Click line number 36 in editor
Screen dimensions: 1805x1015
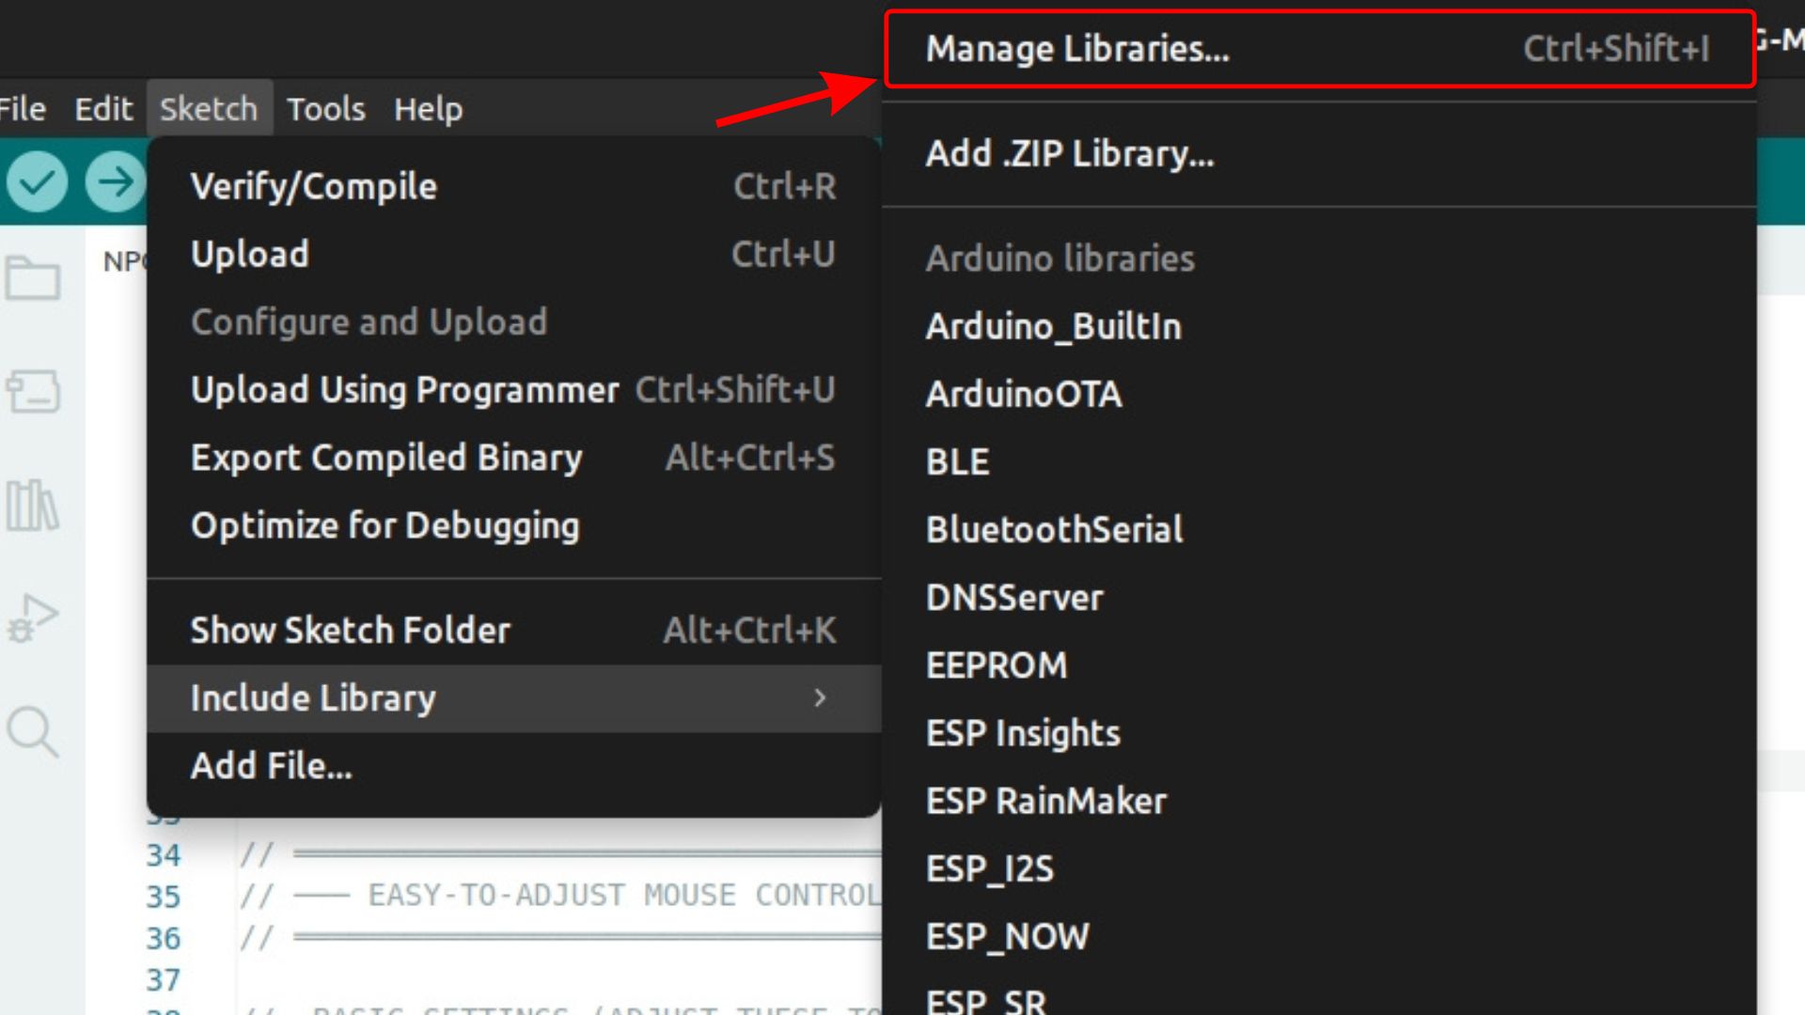[x=163, y=938]
